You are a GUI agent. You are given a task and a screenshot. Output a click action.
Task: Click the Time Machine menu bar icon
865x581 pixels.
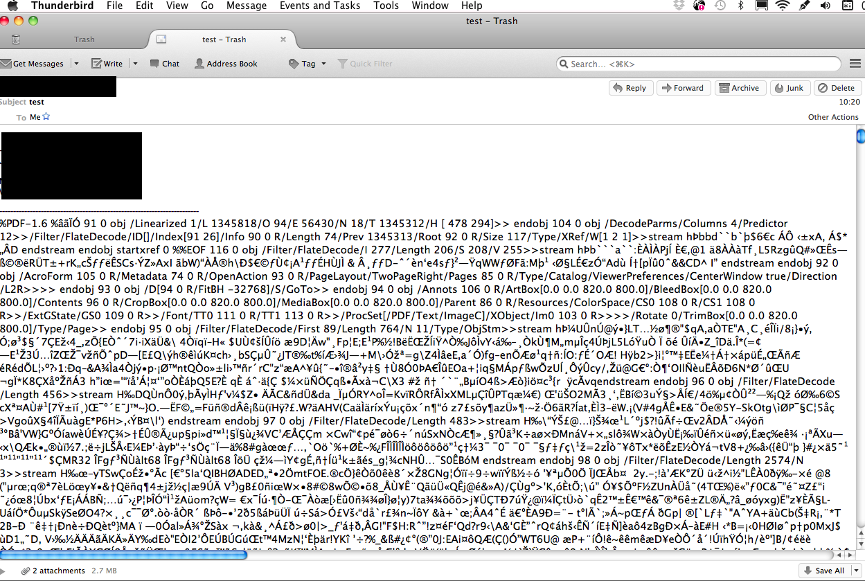pyautogui.click(x=720, y=6)
